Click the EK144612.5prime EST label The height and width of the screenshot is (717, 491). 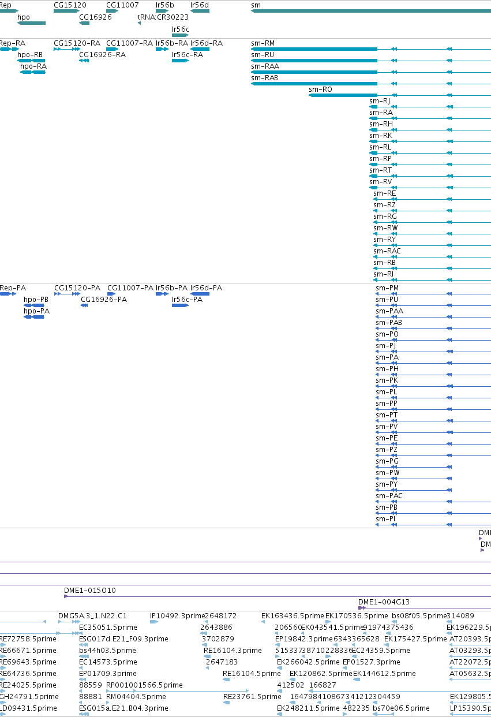click(x=384, y=674)
